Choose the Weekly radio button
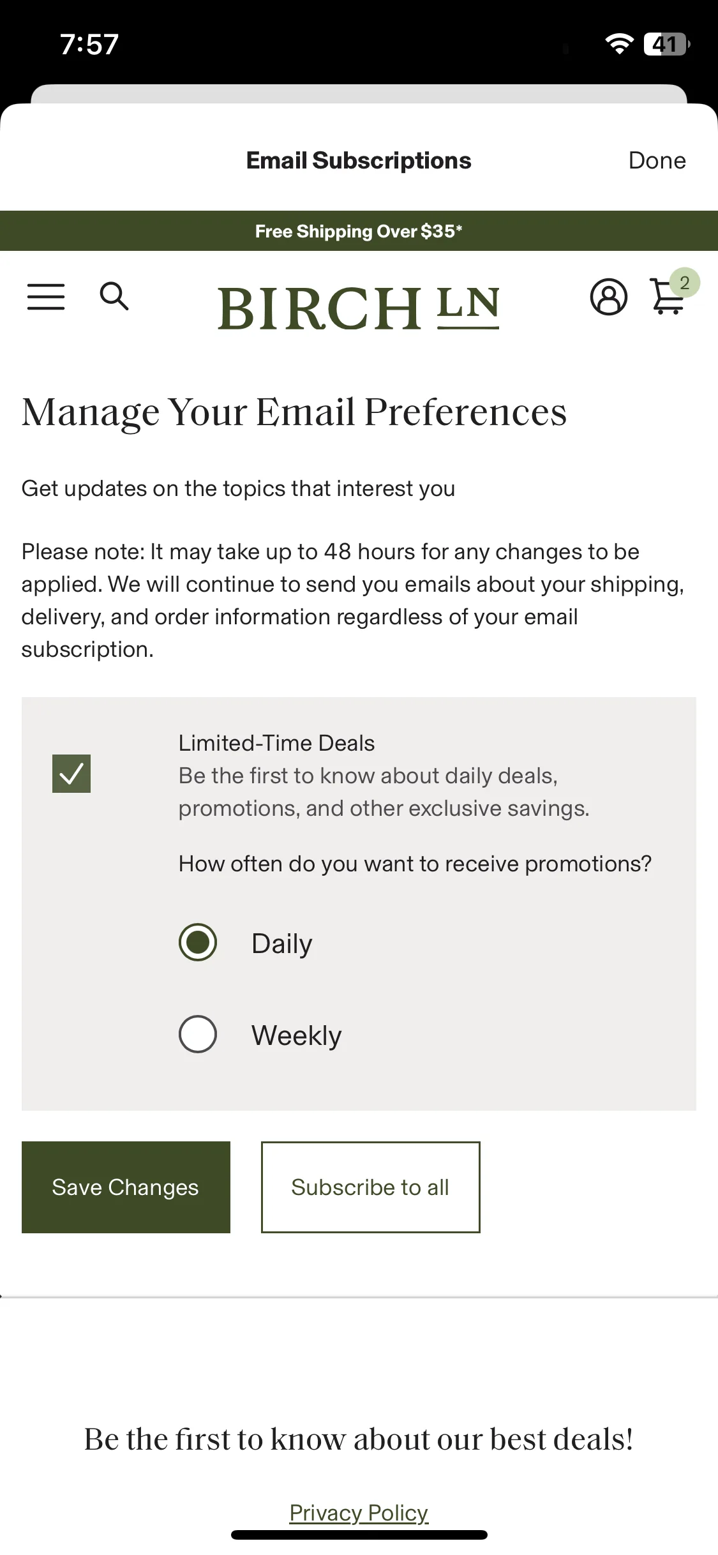 pos(198,1034)
